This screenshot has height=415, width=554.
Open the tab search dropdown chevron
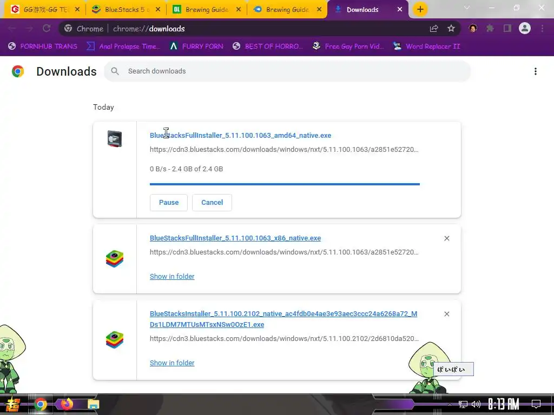tap(467, 8)
